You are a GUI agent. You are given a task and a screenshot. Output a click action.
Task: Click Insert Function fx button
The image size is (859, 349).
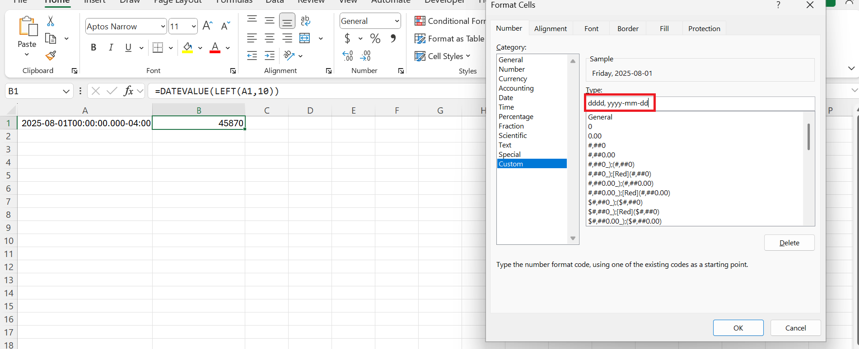tap(129, 91)
